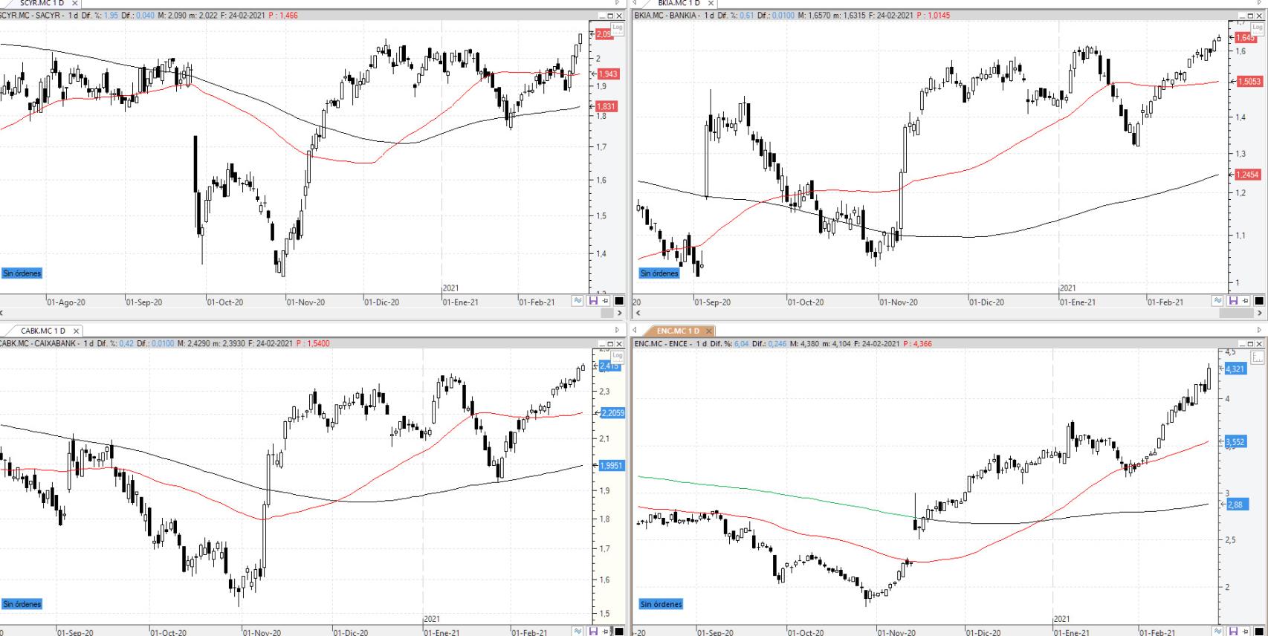Click 'Sin órdenes' button on ENCE chart
The height and width of the screenshot is (636, 1268).
661,604
